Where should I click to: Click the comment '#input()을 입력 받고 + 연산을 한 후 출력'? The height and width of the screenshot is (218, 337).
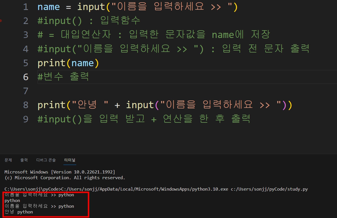144,119
